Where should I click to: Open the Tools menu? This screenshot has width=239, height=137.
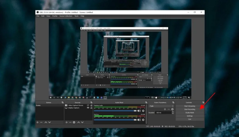coord(76,16)
